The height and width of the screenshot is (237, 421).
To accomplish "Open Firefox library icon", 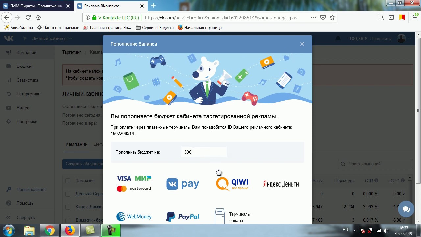I will [381, 18].
